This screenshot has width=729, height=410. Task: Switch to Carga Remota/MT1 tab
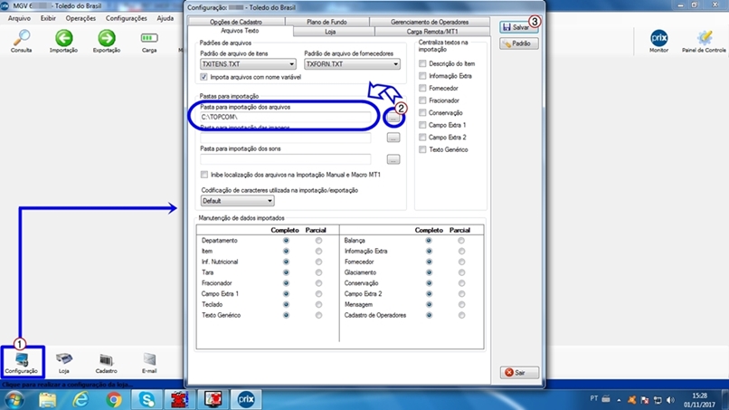click(432, 31)
